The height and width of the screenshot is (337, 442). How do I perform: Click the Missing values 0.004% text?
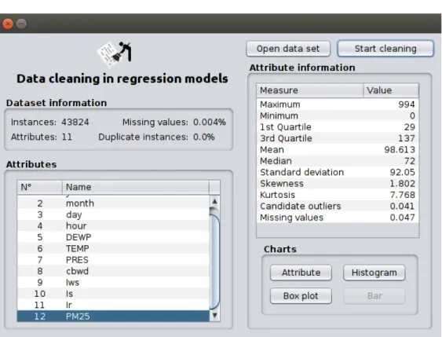174,122
